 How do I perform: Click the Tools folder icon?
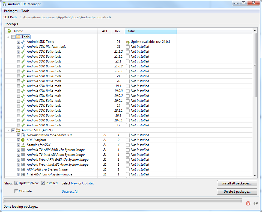[x=18, y=37]
